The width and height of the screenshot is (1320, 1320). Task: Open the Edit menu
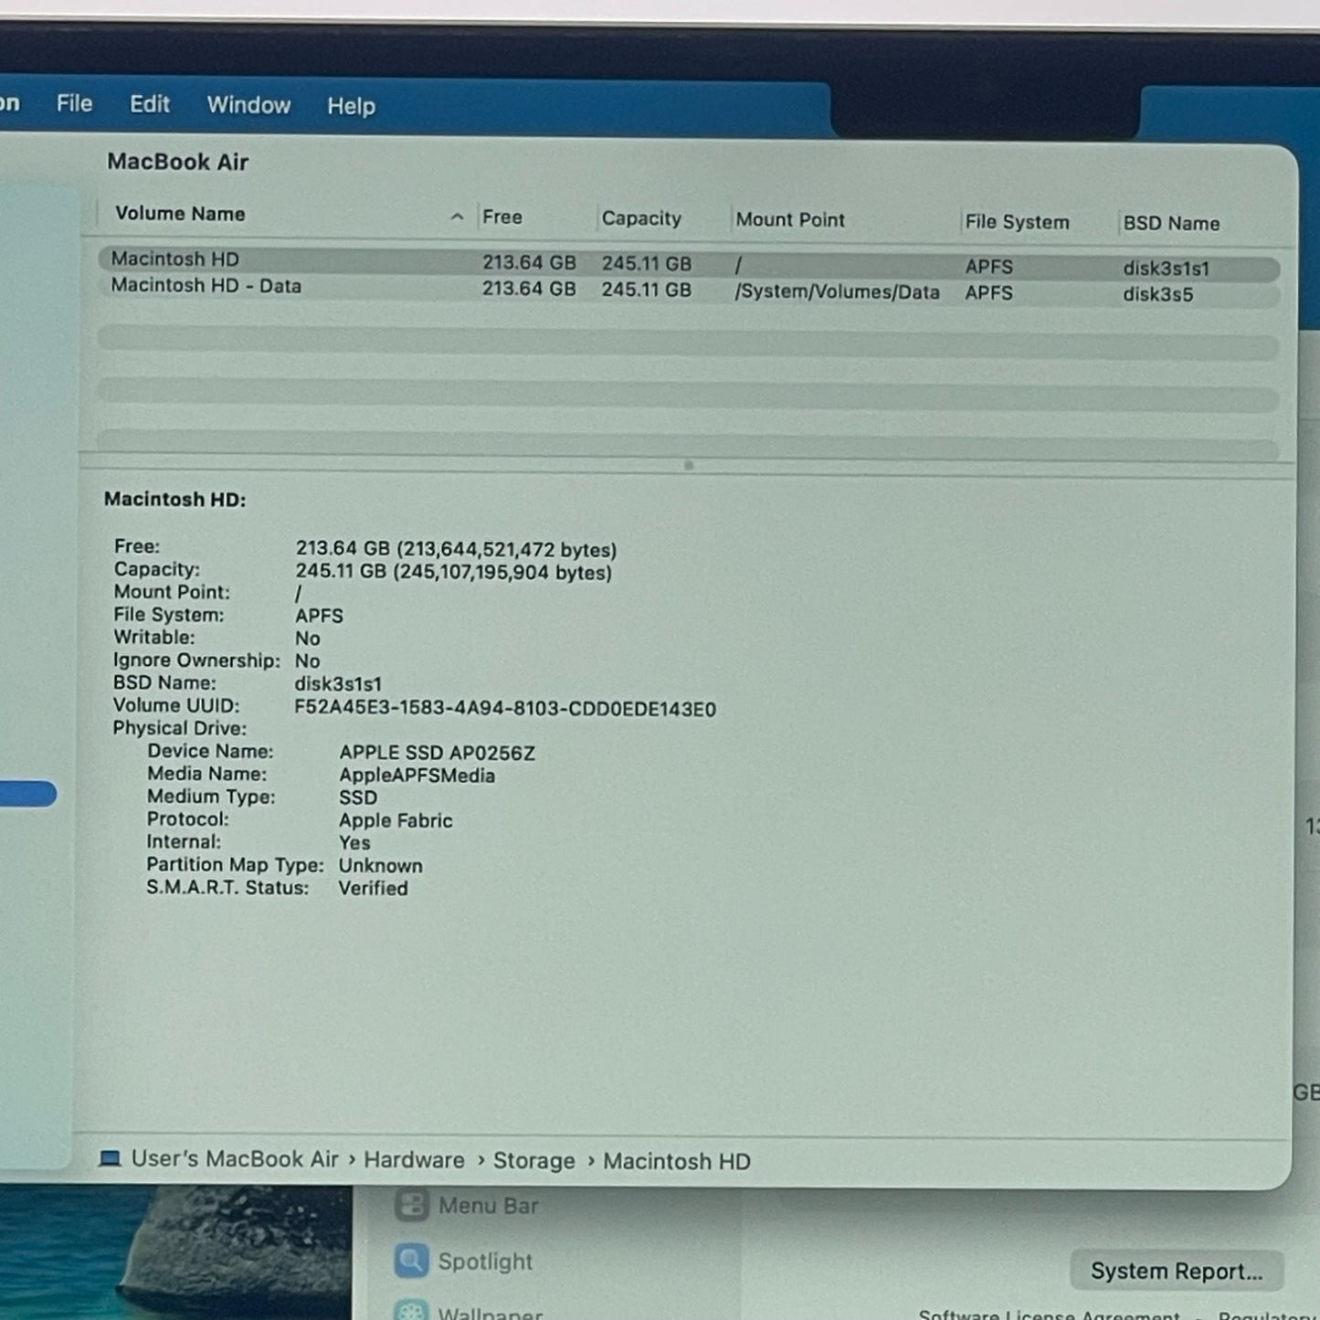tap(150, 105)
